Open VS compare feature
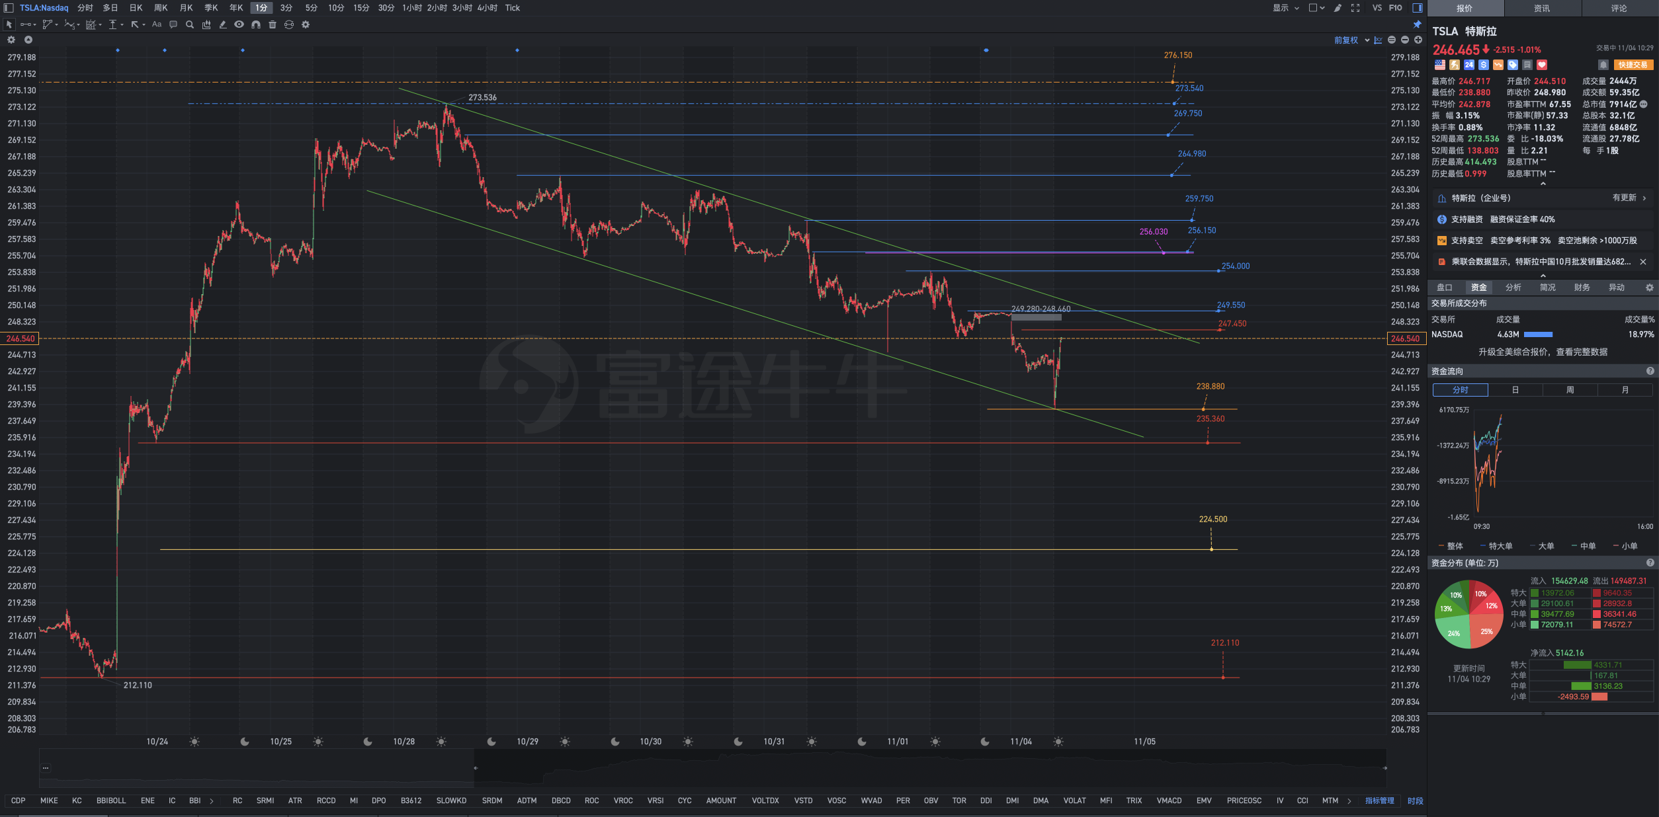Image resolution: width=1659 pixels, height=817 pixels. 1377,8
